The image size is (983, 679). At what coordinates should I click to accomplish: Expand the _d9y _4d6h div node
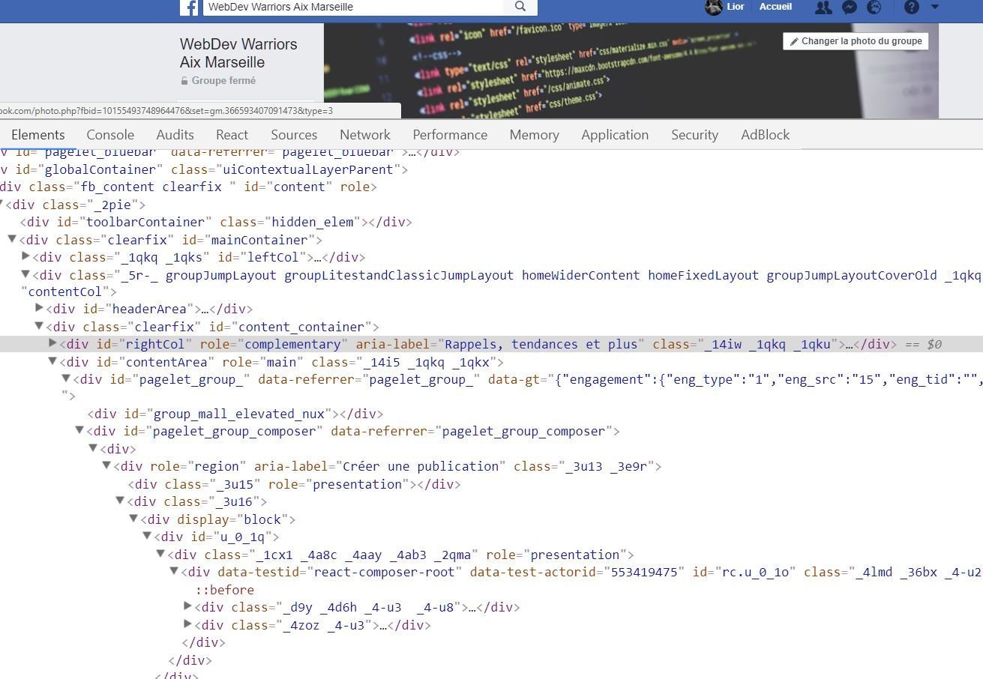click(187, 606)
